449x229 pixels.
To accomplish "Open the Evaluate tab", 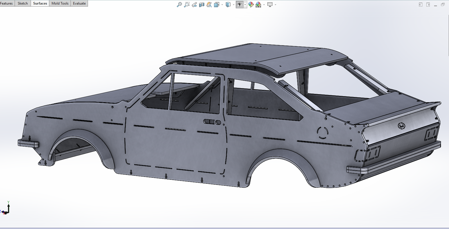I will [x=79, y=3].
